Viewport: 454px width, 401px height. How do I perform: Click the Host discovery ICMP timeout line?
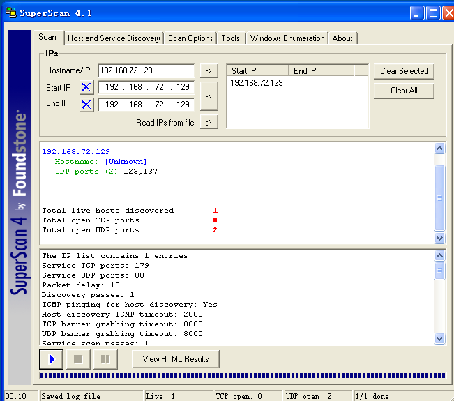coord(122,315)
